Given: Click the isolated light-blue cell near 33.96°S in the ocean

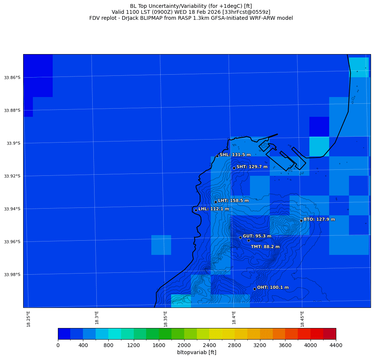Looking at the screenshot, I should click(x=161, y=245).
